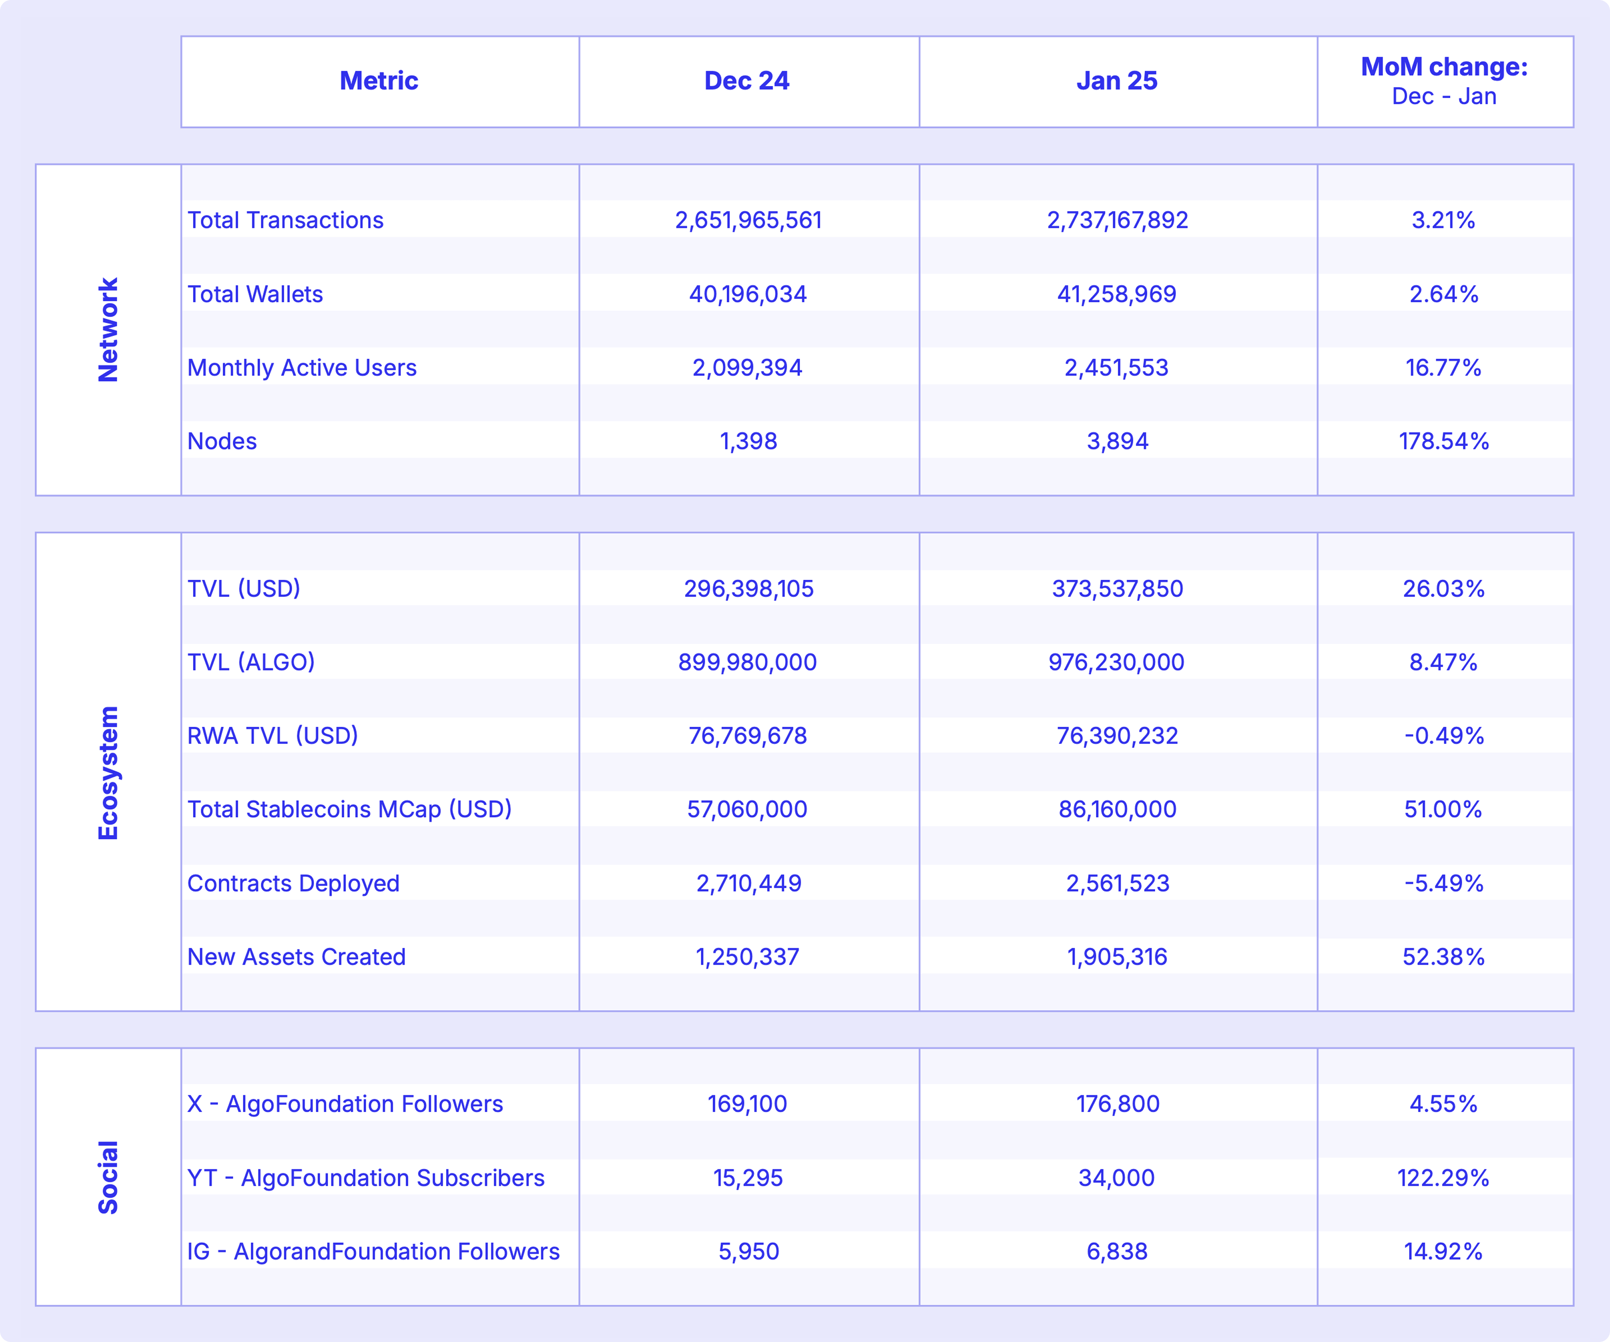Click the Total Transactions metric label
The height and width of the screenshot is (1342, 1610).
[285, 220]
